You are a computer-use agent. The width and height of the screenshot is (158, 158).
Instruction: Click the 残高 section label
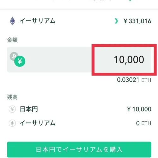tap(12, 97)
